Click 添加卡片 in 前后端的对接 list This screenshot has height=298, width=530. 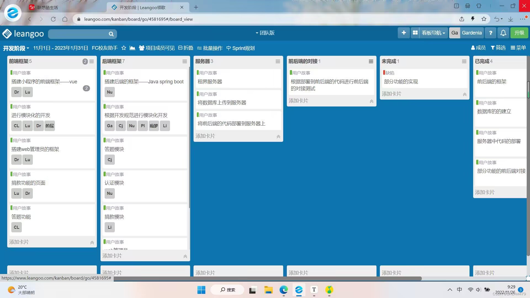coord(298,101)
